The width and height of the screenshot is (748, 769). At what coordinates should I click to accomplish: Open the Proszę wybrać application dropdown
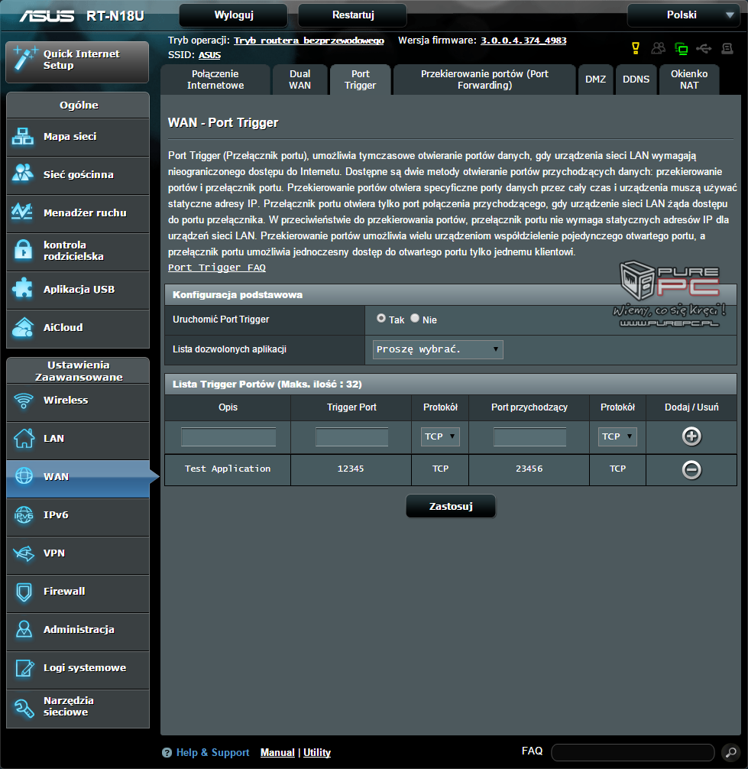click(438, 350)
